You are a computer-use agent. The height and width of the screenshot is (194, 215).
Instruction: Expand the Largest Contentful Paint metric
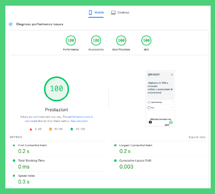click(136, 145)
